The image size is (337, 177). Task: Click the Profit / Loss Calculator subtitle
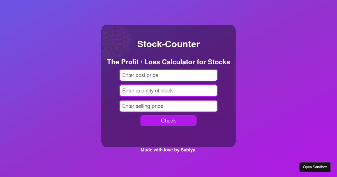pyautogui.click(x=168, y=62)
